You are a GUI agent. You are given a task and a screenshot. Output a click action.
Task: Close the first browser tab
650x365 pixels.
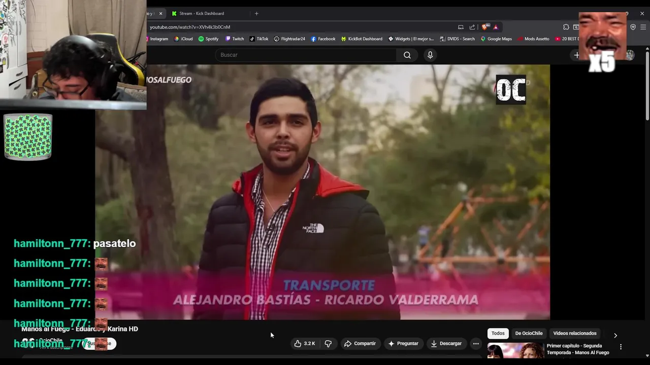[161, 14]
